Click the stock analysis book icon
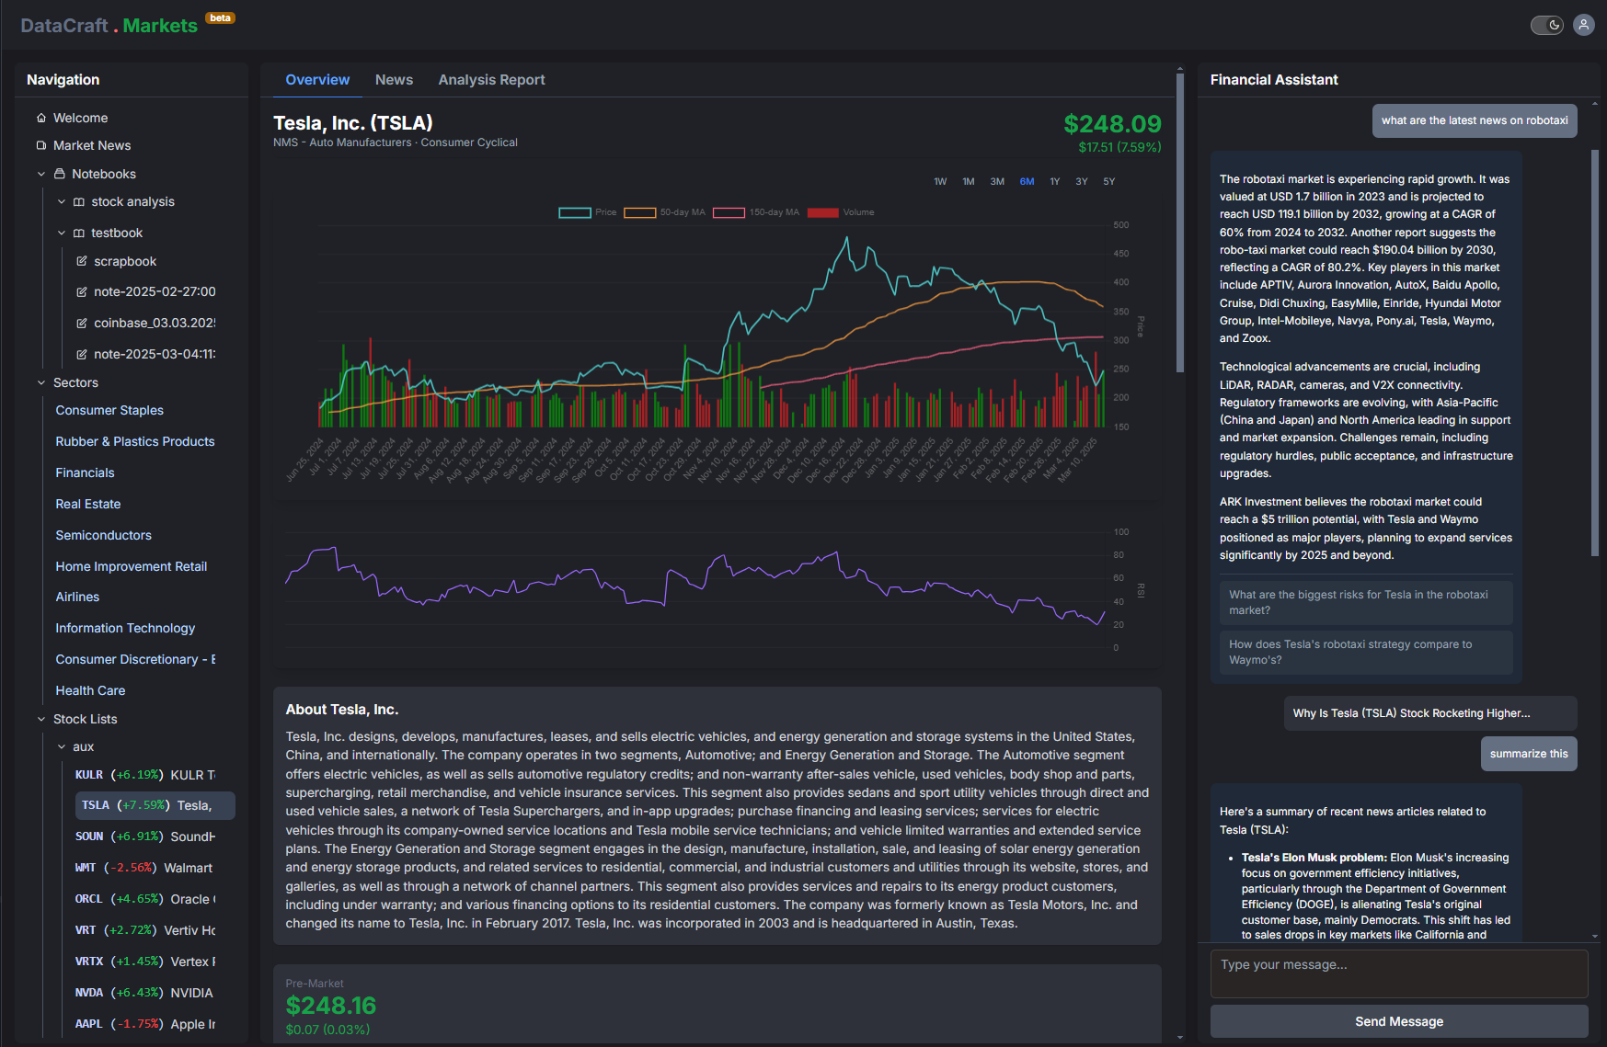 (x=79, y=201)
